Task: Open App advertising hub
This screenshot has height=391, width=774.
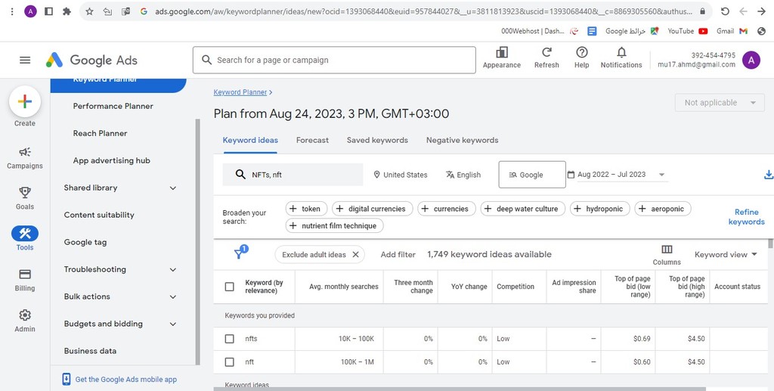Action: [x=112, y=160]
